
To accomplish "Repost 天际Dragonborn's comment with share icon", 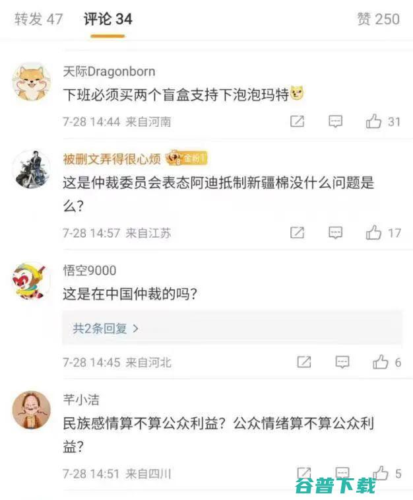I will pyautogui.click(x=297, y=122).
